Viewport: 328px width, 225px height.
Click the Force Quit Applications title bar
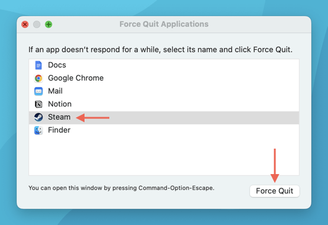pyautogui.click(x=164, y=24)
